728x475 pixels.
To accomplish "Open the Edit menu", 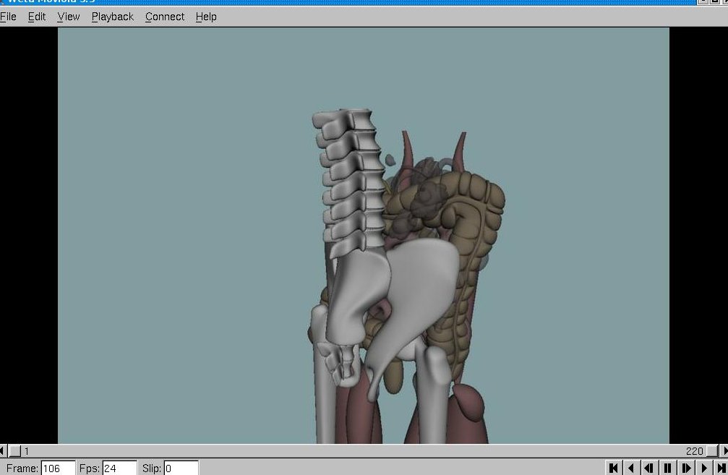I will point(37,17).
